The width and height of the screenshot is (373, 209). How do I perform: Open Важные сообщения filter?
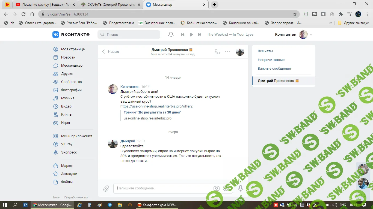274,69
